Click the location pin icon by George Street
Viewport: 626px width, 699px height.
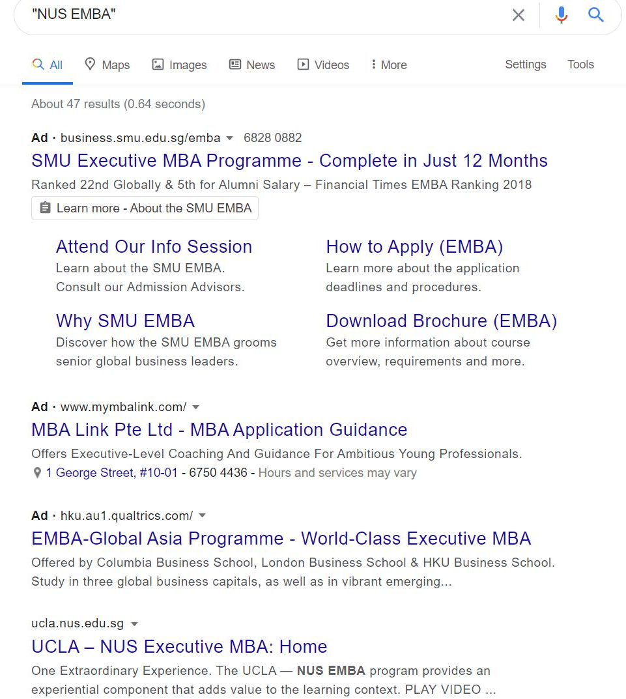coord(37,473)
